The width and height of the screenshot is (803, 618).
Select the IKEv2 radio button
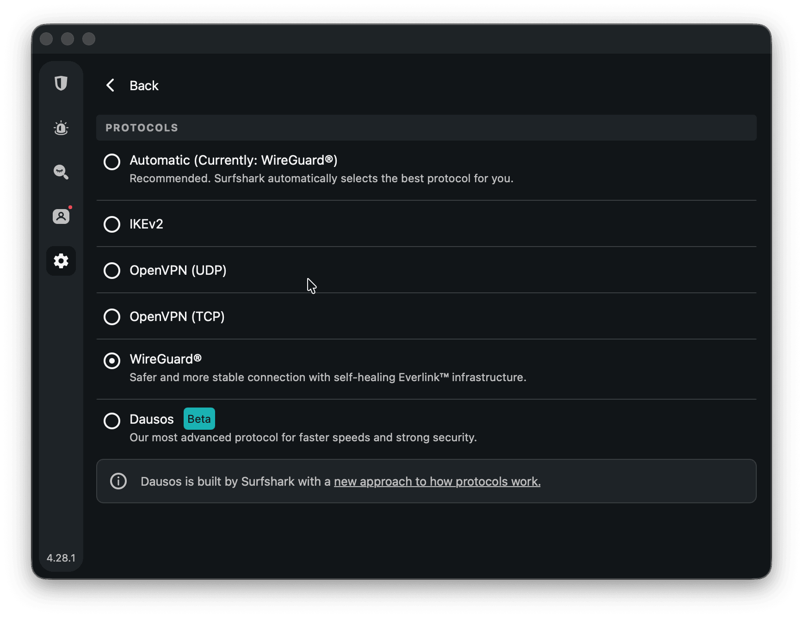pyautogui.click(x=112, y=224)
